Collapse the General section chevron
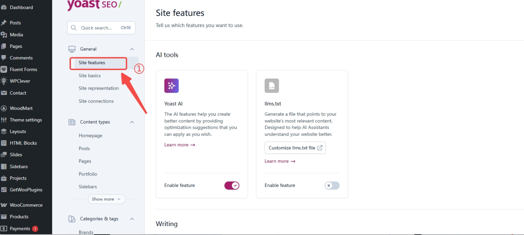Image resolution: width=524 pixels, height=235 pixels. pos(132,49)
